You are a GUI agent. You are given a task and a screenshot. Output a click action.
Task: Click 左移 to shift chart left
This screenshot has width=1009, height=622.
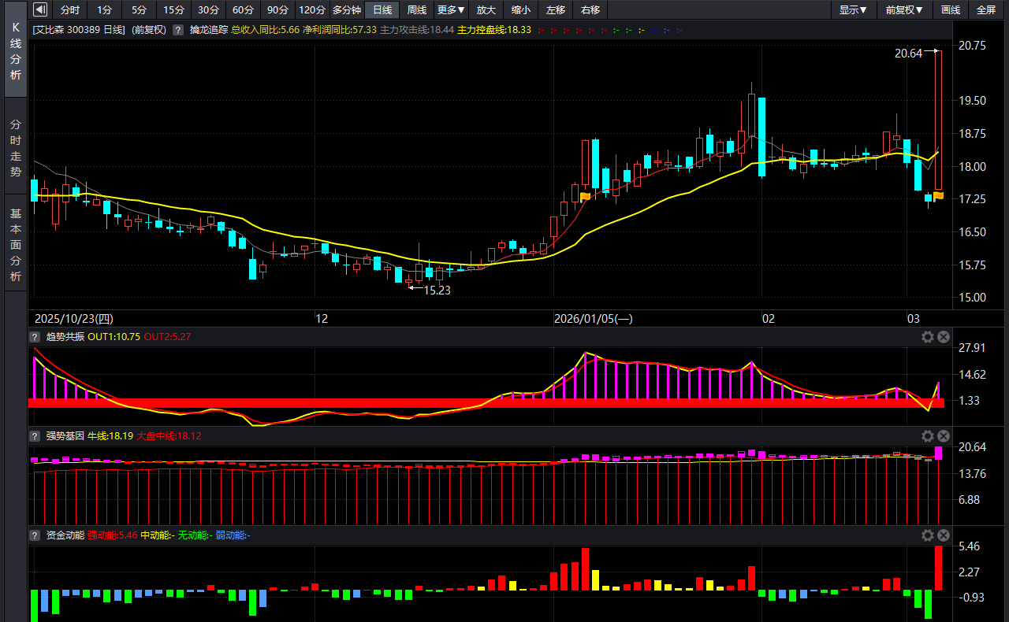[556, 10]
